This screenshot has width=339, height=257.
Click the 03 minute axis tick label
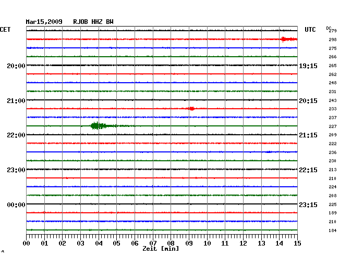tap(81, 243)
